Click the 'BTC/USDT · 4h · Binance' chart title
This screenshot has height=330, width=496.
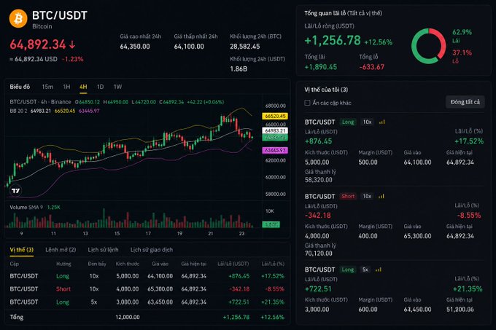(x=40, y=102)
